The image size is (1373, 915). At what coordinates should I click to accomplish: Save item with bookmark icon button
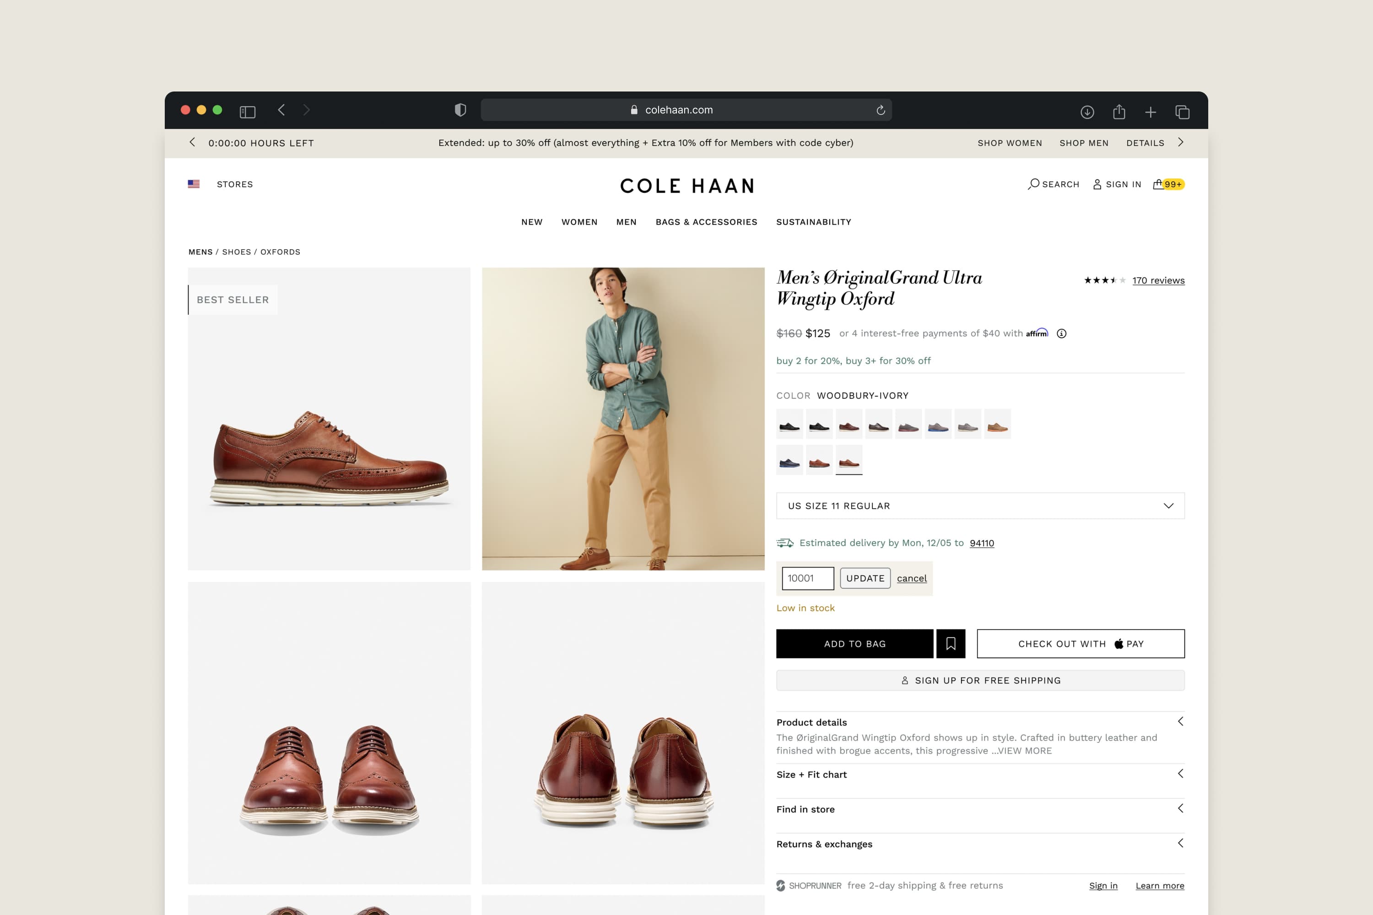coord(951,644)
